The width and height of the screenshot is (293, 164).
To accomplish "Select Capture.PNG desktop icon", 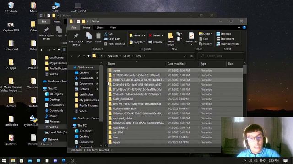I will pyautogui.click(x=11, y=27).
